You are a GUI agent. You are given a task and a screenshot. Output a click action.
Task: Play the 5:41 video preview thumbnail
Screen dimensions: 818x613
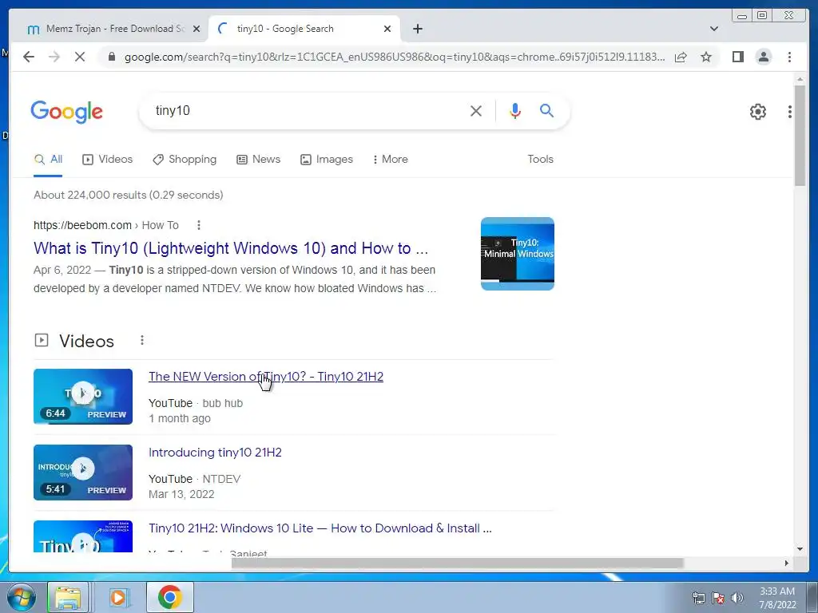83,473
